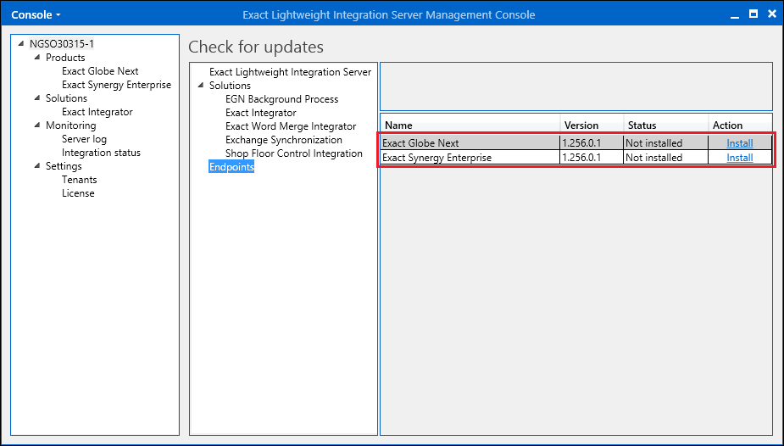Select the highlighted Endpoints item
The height and width of the screenshot is (446, 784).
pos(231,166)
